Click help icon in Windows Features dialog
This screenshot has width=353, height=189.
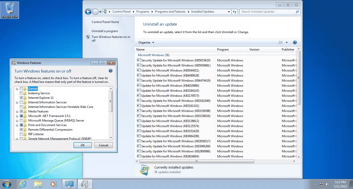tap(111, 71)
